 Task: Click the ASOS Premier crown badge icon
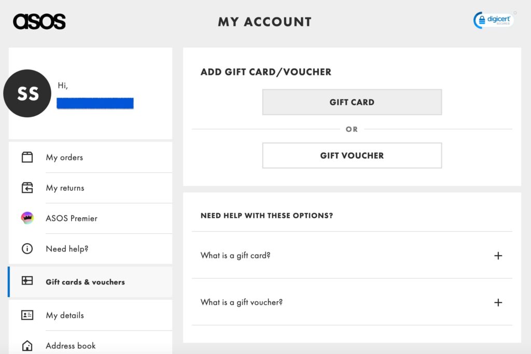(26, 218)
